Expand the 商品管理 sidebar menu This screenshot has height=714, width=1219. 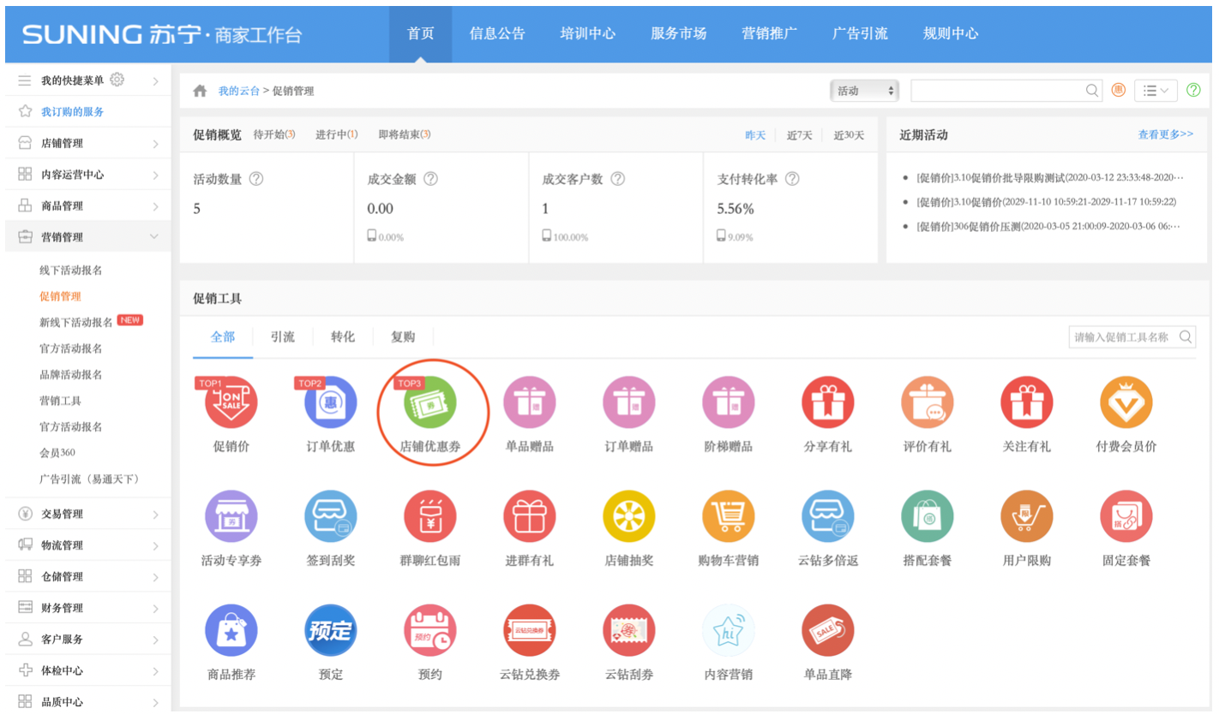click(x=88, y=206)
